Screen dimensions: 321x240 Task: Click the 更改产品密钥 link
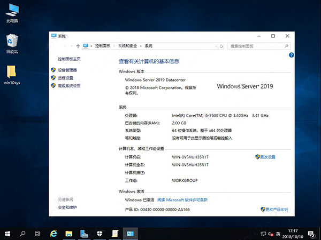pos(277,209)
